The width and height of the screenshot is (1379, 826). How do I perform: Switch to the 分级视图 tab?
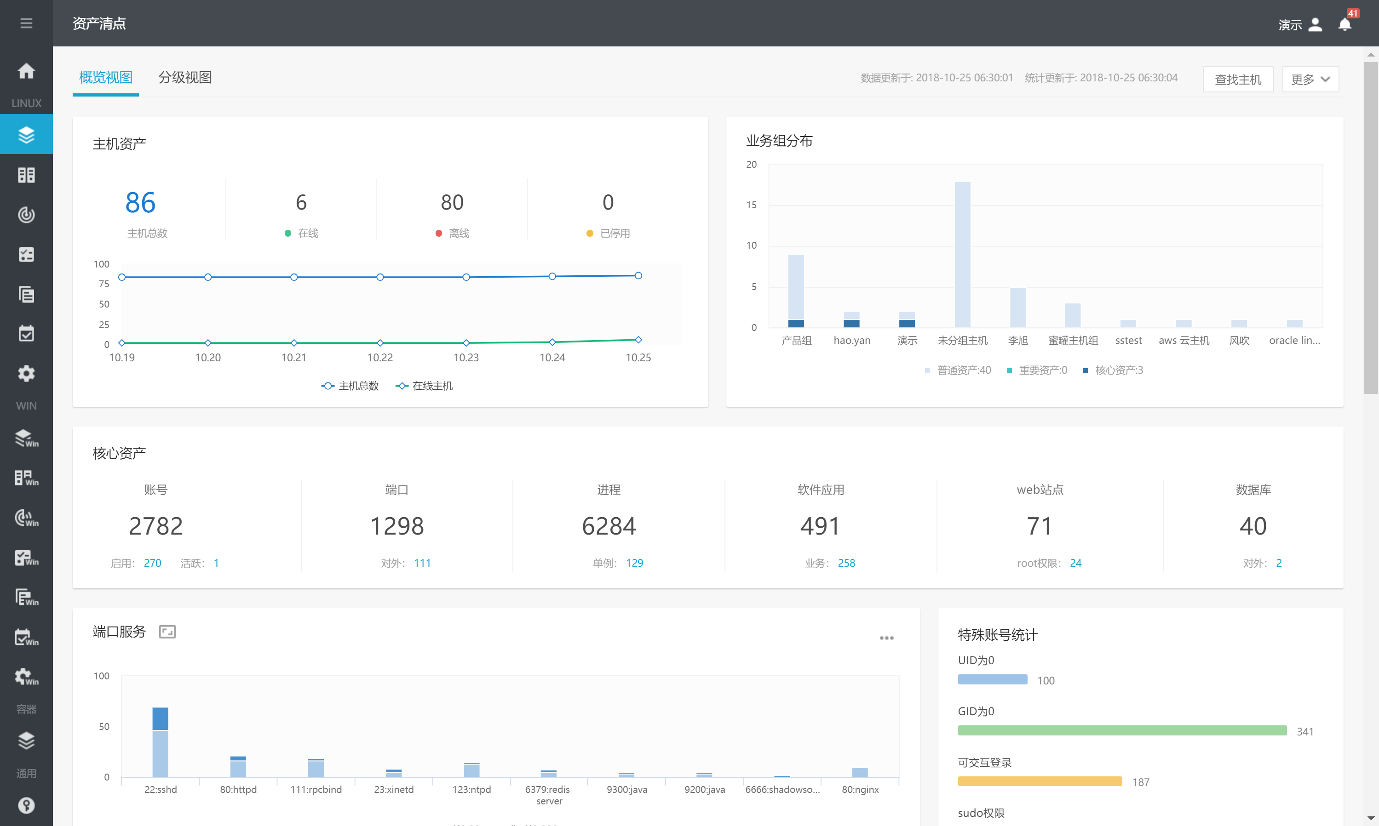coord(185,77)
